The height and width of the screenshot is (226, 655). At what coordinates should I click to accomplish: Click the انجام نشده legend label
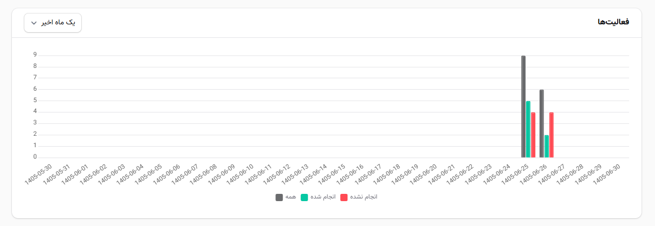click(363, 197)
